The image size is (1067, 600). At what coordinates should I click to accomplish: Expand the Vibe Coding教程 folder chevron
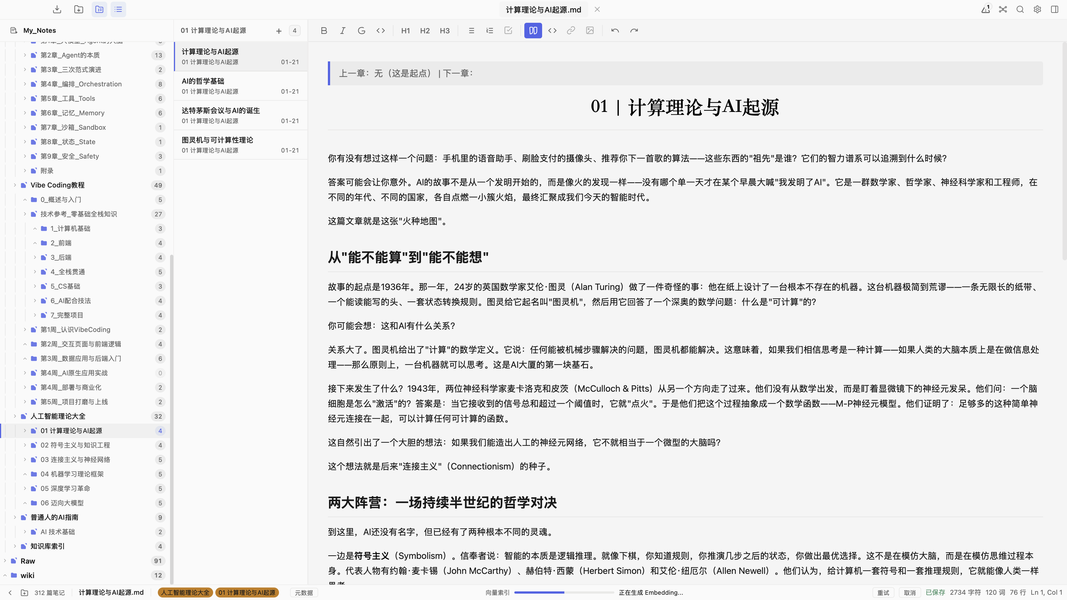click(x=15, y=185)
